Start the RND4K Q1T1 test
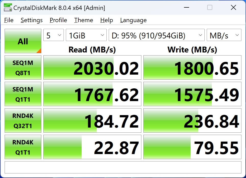The height and width of the screenshot is (178, 246). (23, 147)
